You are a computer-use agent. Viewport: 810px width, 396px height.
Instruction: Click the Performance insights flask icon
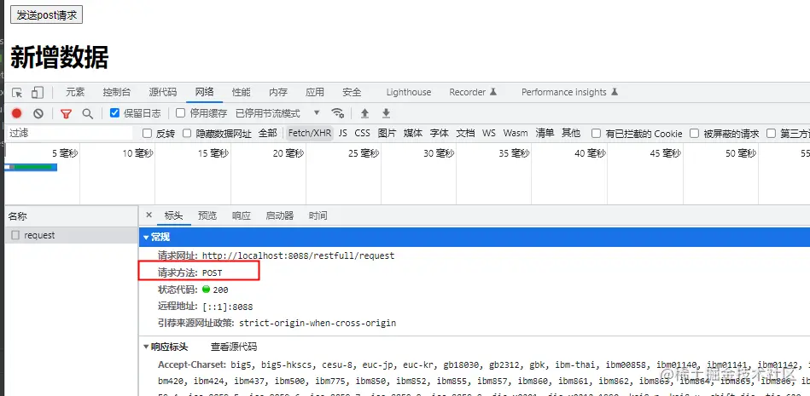(615, 92)
